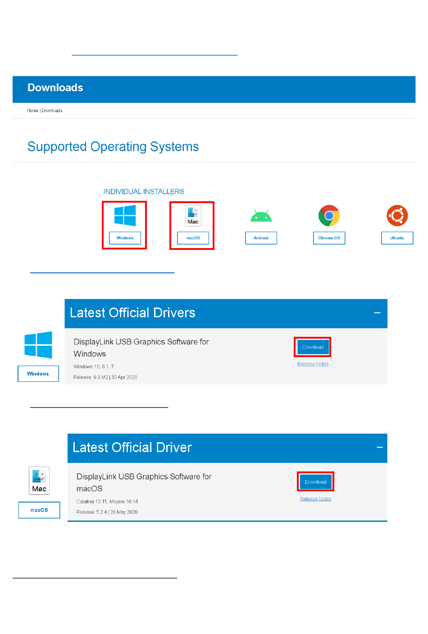Click the Windows button beside the drivers panel

pyautogui.click(x=38, y=374)
